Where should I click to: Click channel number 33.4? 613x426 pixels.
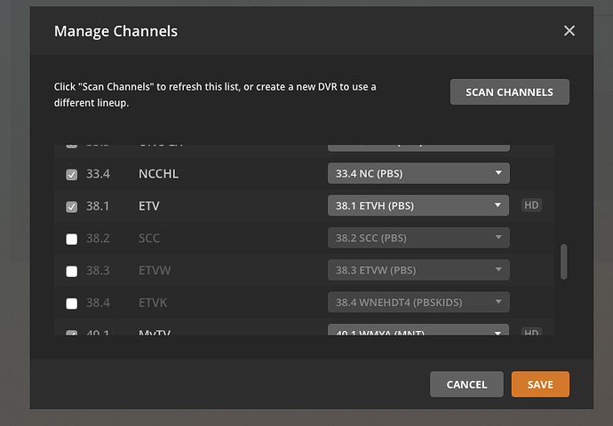(x=98, y=174)
